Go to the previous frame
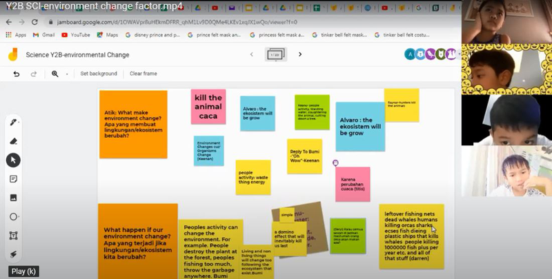 click(251, 54)
